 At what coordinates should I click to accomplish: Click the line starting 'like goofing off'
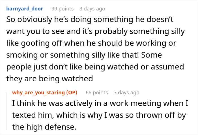coord(91,43)
